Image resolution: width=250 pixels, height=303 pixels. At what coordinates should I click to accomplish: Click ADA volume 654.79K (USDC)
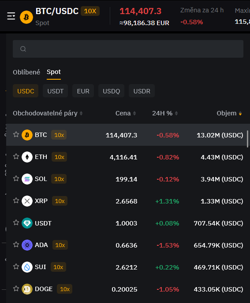point(218,245)
